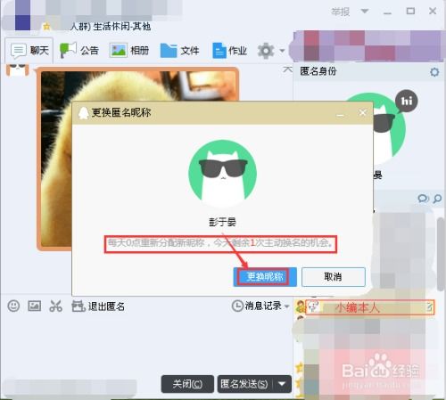Click the gear settings icon in toolbar

point(266,51)
